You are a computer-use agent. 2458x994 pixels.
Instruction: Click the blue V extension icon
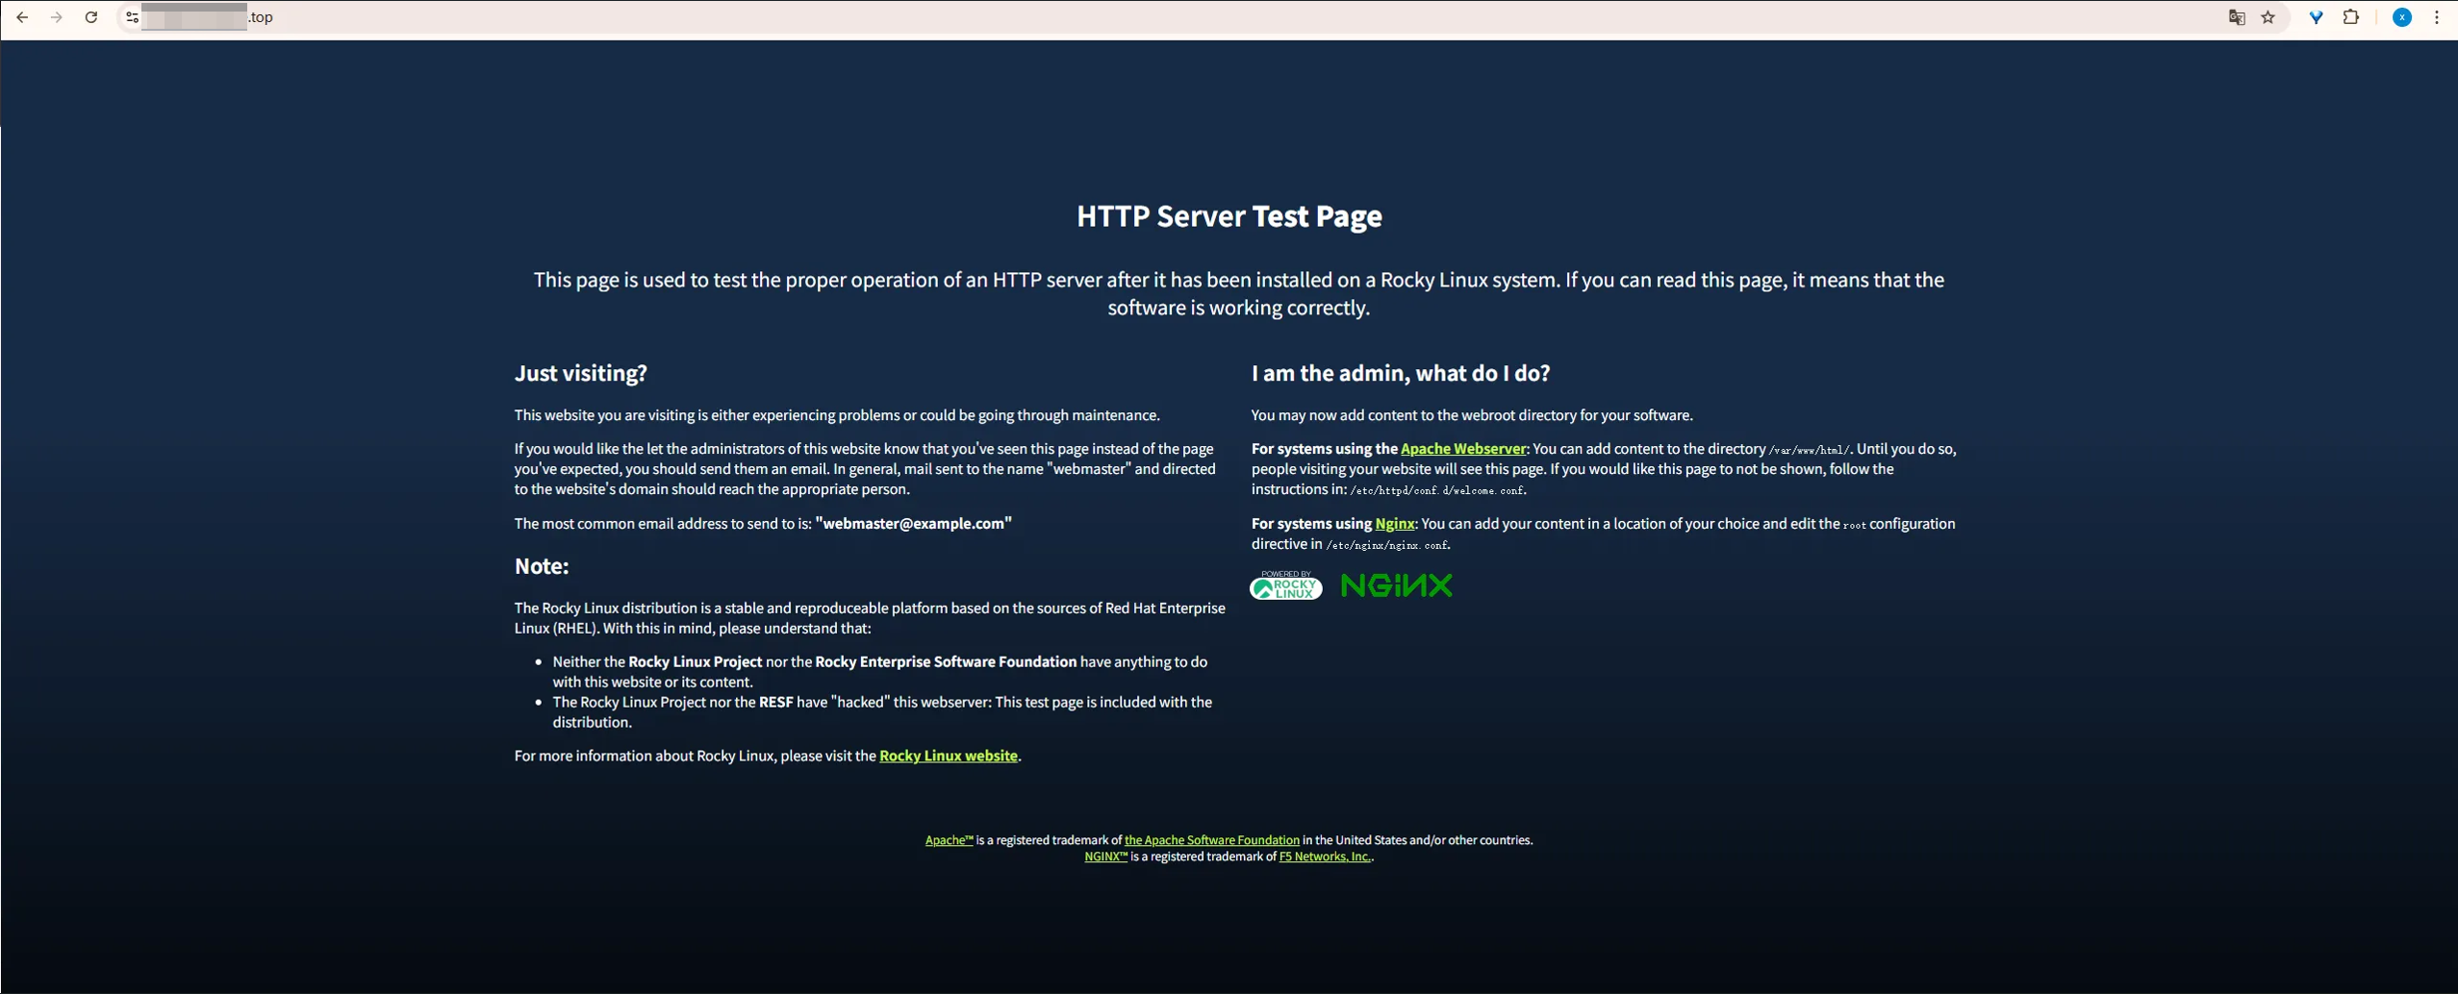[x=2317, y=17]
